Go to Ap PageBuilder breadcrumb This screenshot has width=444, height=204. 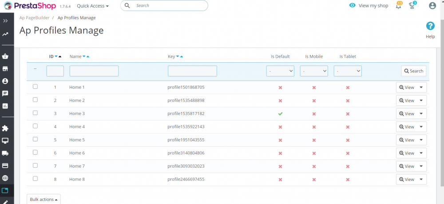tap(34, 18)
